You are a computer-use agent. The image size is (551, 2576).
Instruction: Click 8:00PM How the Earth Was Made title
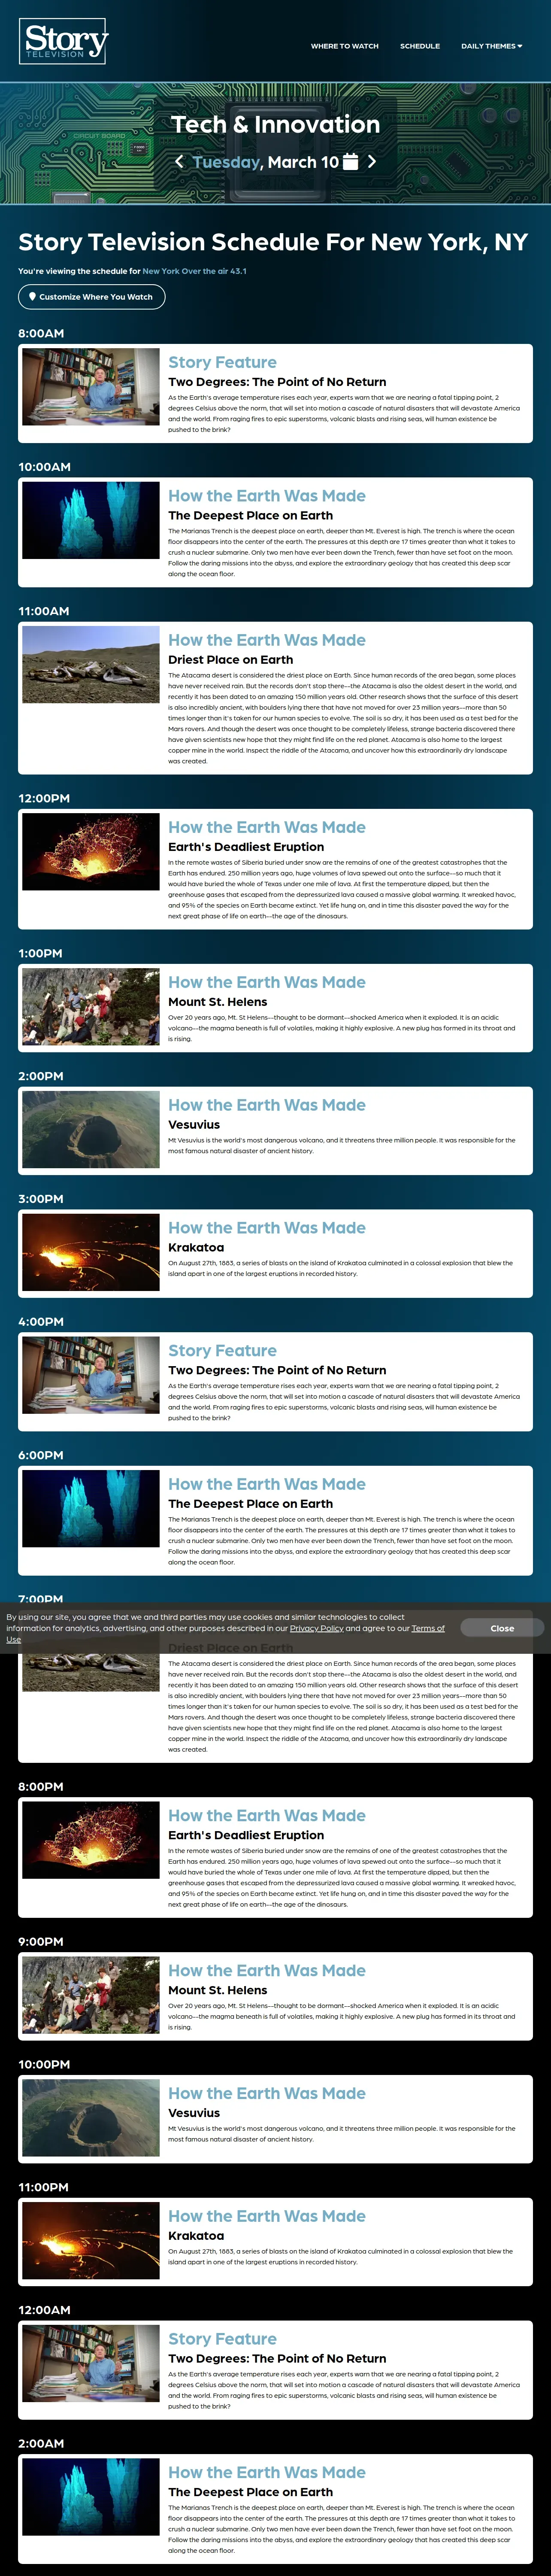pyautogui.click(x=267, y=1815)
